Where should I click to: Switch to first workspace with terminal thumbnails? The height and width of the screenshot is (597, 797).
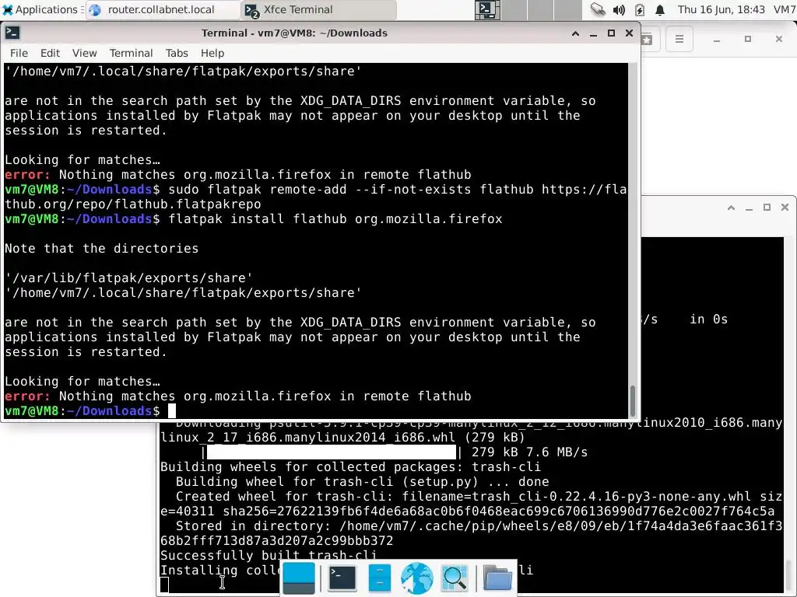tap(487, 9)
